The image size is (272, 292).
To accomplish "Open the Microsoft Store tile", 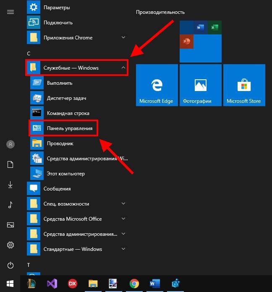I will [x=244, y=85].
